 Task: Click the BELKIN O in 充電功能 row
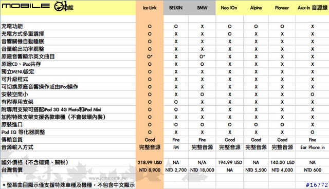tap(176, 26)
